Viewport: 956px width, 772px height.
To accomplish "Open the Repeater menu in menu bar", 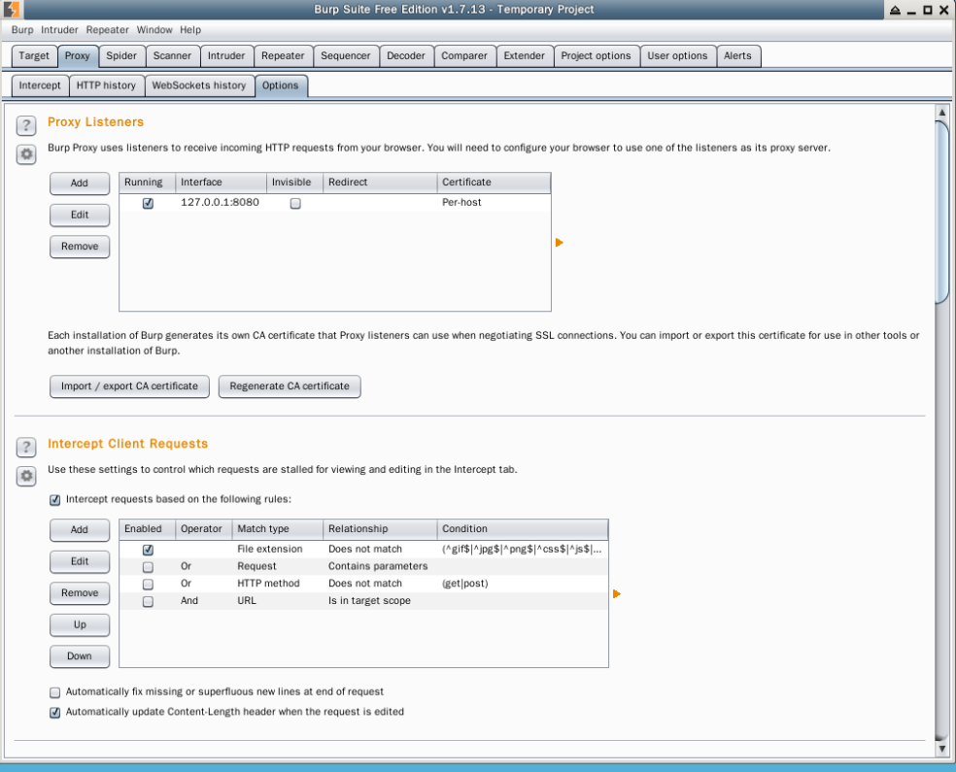I will [107, 30].
